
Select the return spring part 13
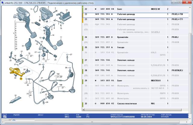[x=37, y=23]
